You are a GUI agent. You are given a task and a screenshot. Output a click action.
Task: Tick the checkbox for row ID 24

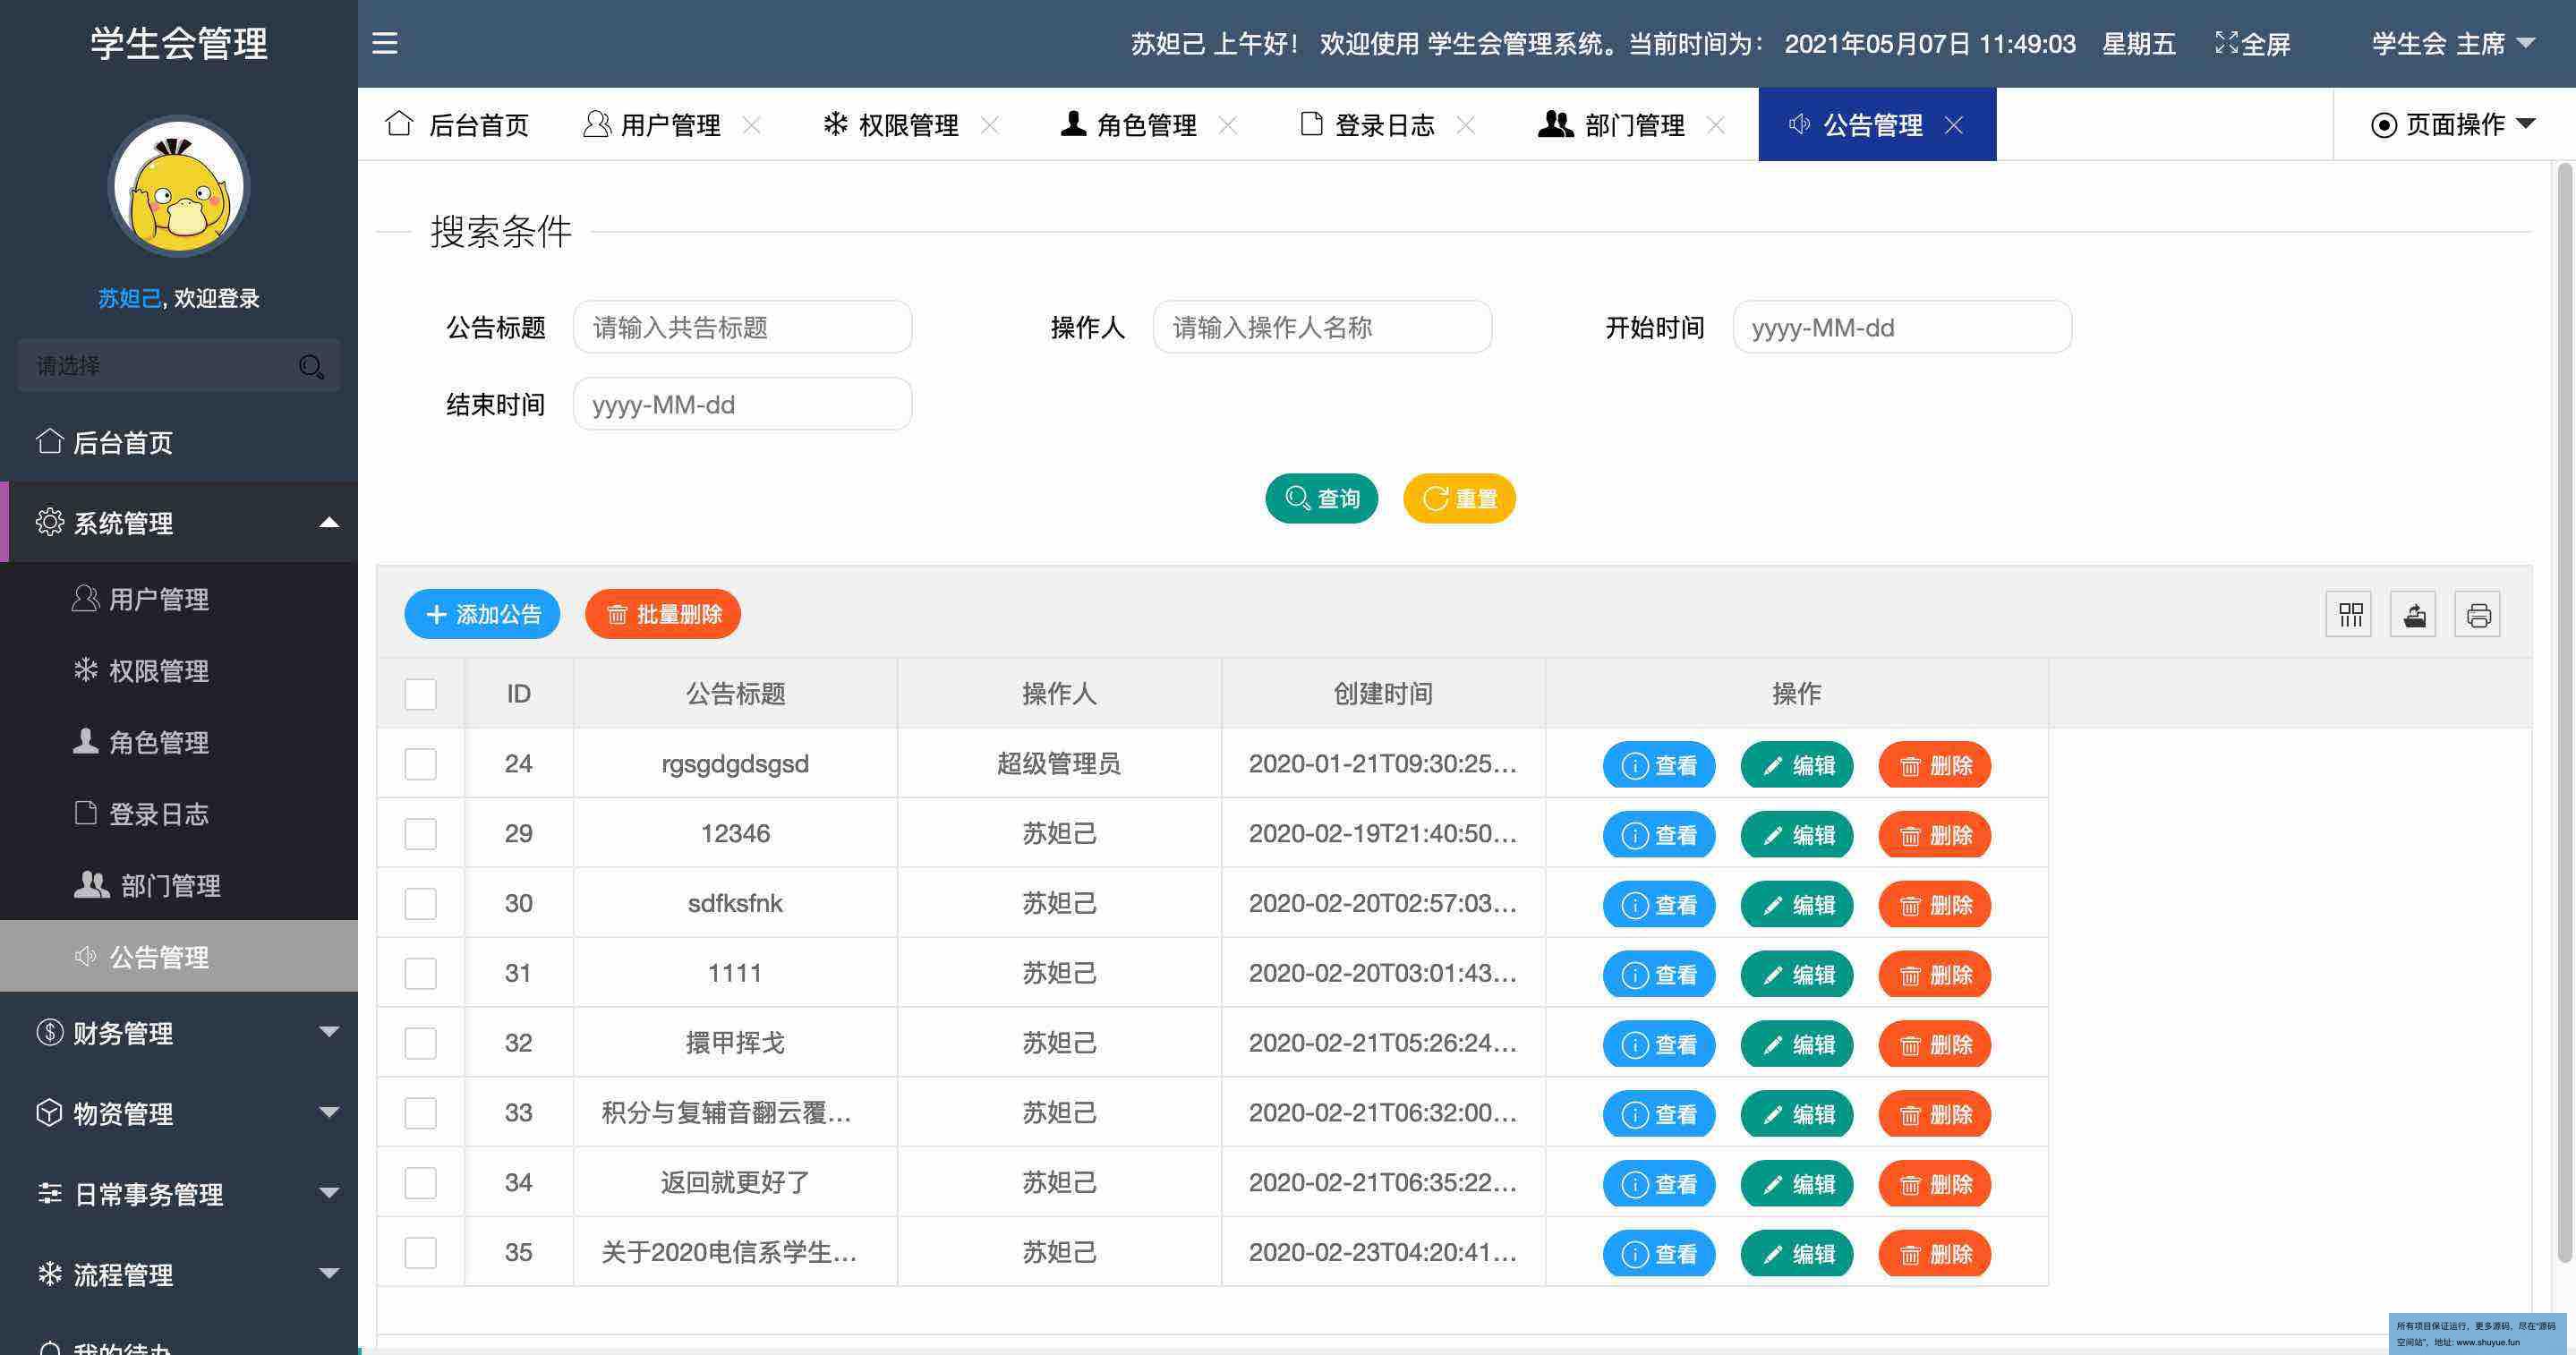(x=420, y=764)
